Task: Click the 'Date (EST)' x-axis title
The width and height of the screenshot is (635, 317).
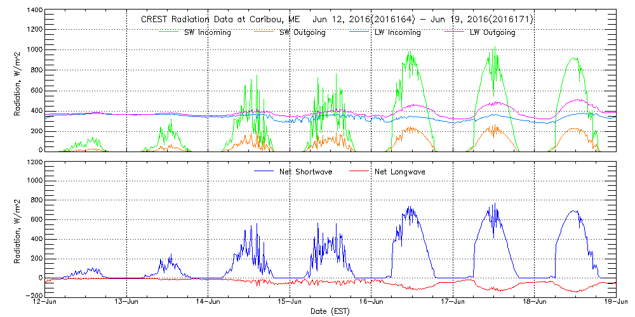Action: pyautogui.click(x=331, y=311)
